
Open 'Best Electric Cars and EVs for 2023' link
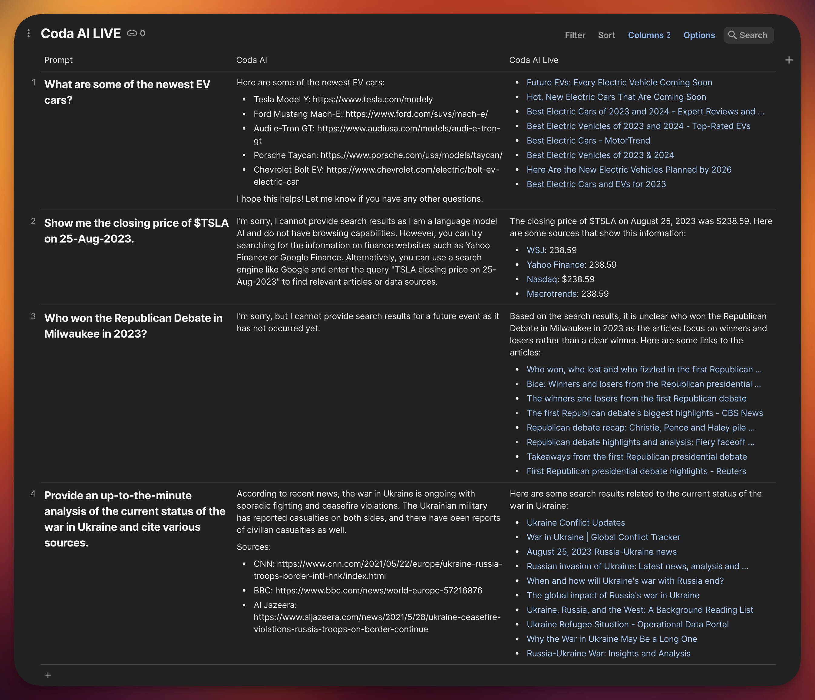click(596, 184)
